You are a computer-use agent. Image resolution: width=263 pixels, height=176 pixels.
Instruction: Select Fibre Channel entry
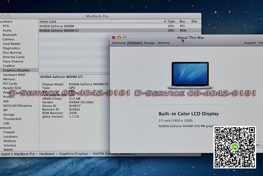point(13,61)
